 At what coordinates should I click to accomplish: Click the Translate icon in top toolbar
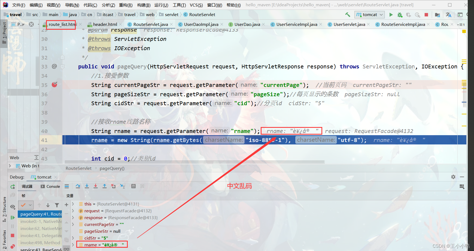[449, 15]
